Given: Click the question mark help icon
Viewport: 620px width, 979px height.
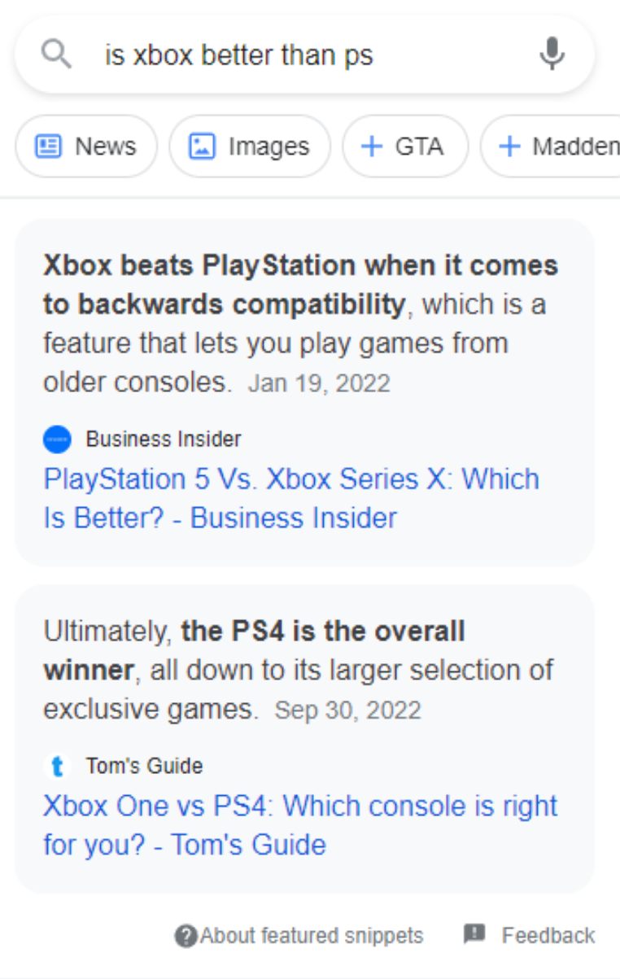Looking at the screenshot, I should click(186, 936).
